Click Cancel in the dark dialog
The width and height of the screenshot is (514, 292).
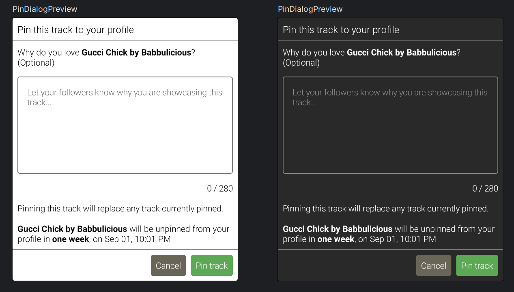click(434, 266)
